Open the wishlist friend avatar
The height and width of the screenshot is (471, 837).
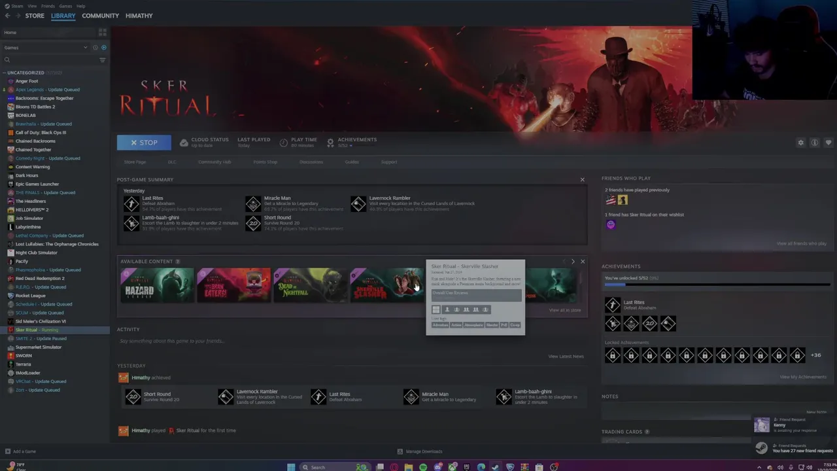[611, 225]
